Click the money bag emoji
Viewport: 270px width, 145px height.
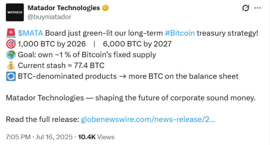point(11,66)
